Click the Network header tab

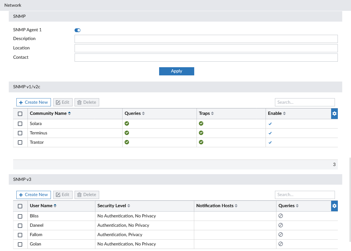13,5
